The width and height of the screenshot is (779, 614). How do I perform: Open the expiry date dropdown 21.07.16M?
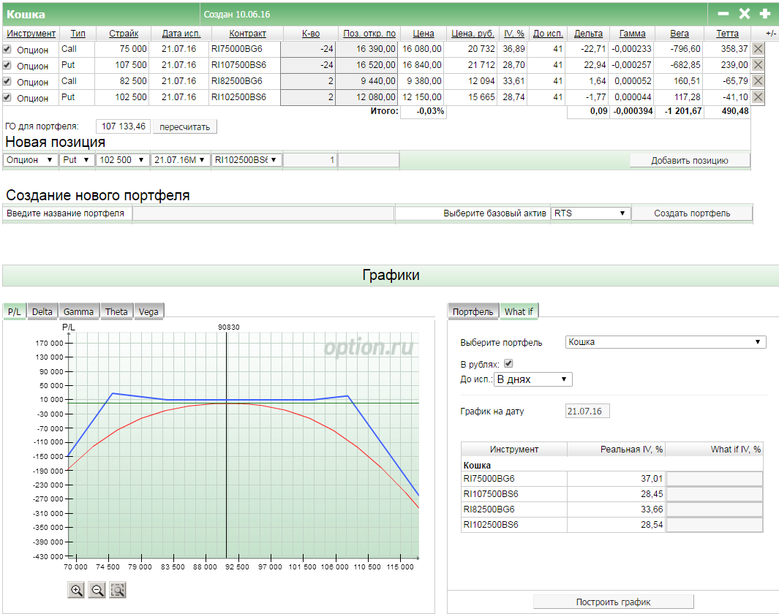pos(180,160)
